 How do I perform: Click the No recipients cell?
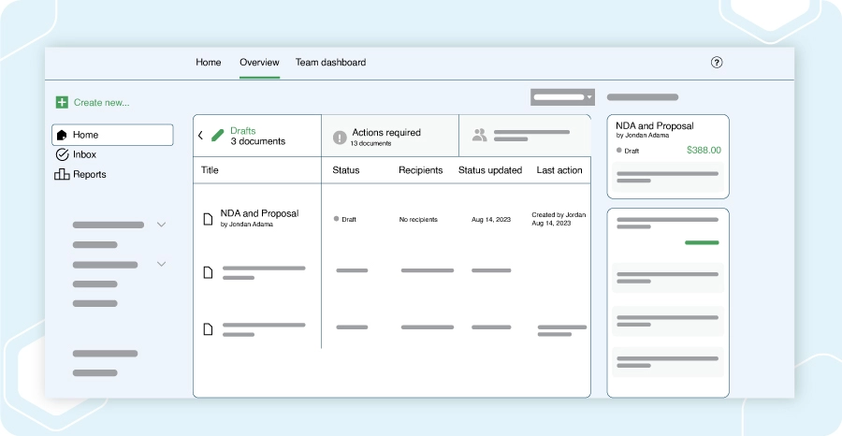pos(418,220)
